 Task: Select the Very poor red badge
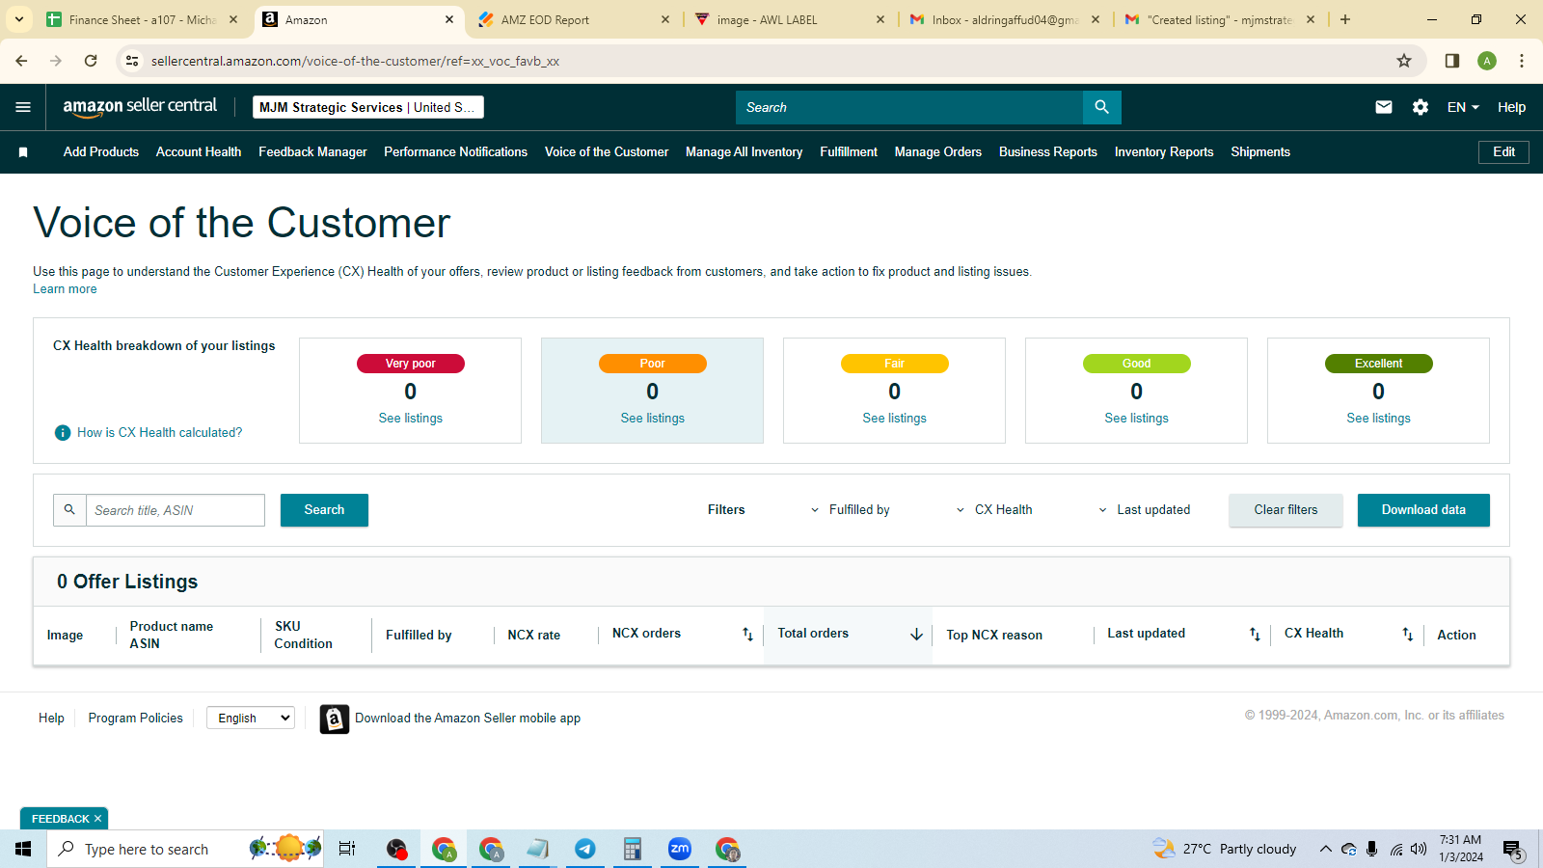point(411,364)
